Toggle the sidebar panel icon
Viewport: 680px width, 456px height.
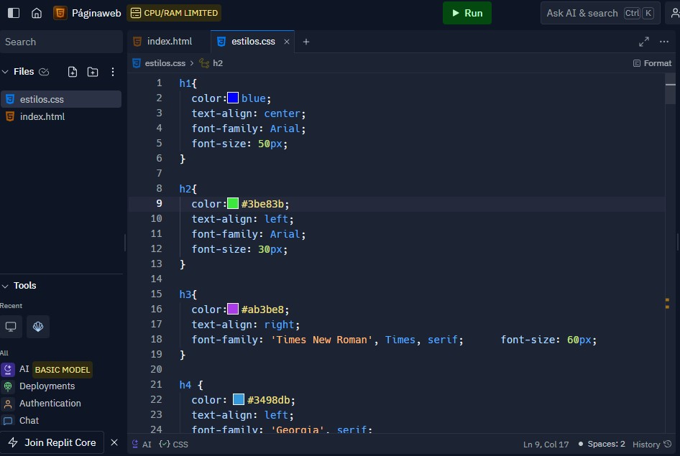(14, 13)
